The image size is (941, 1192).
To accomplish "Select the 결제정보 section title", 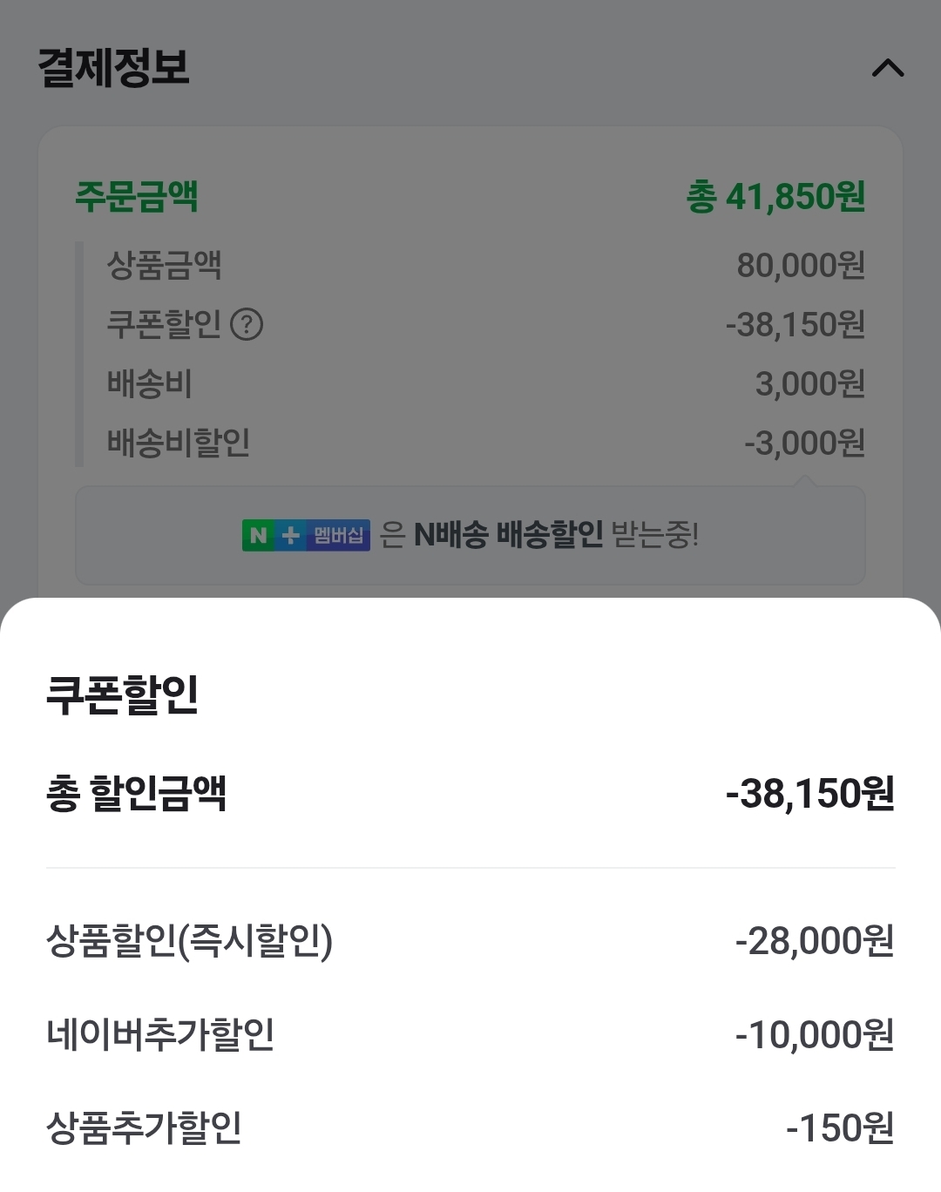I will 113,67.
